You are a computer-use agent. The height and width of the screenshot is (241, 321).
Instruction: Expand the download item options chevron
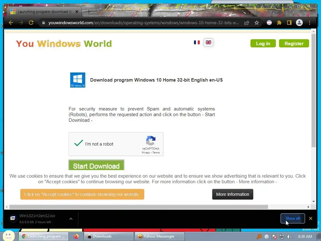pyautogui.click(x=71, y=219)
